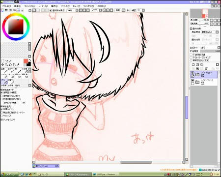Click the undo button in toolbar
221x177 pixels.
[34, 10]
